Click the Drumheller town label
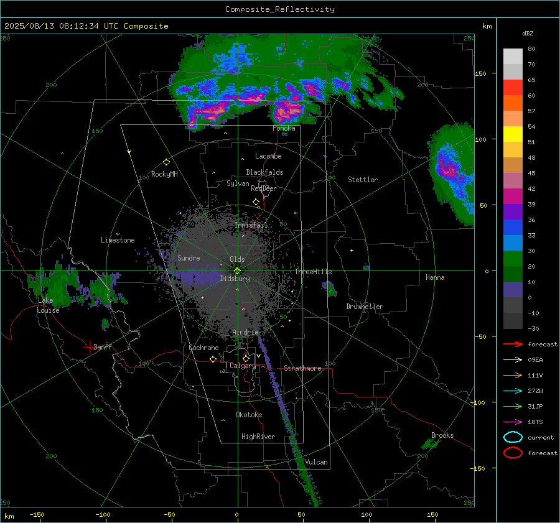This screenshot has height=523, width=560. (x=365, y=307)
